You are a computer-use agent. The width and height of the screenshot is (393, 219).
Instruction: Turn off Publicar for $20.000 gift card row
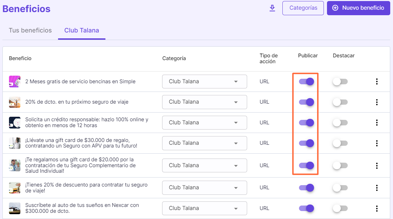(x=306, y=165)
